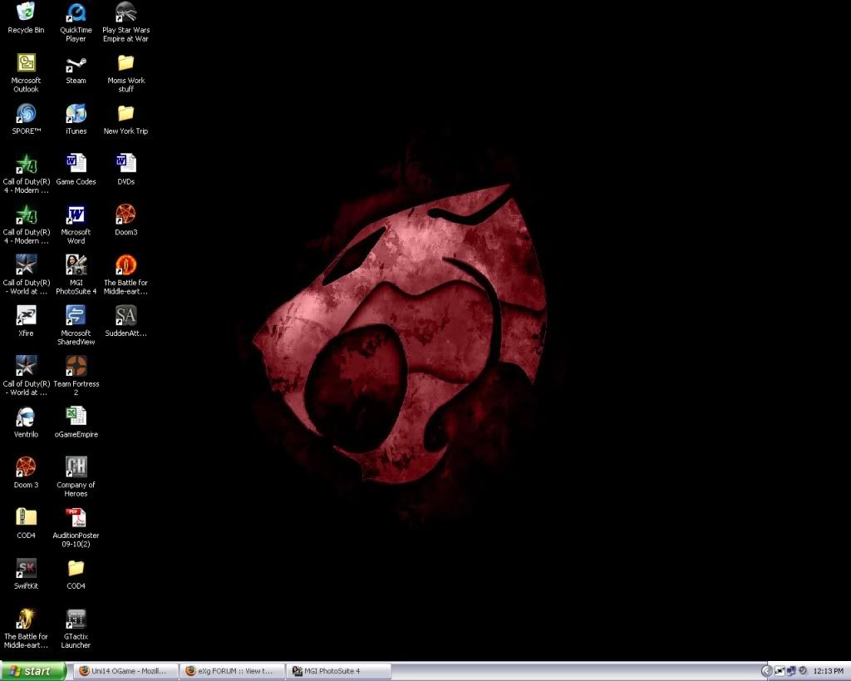Select Battle for Middle-earth gold ring icon
Viewport: 851px width, 681px height.
pos(26,618)
